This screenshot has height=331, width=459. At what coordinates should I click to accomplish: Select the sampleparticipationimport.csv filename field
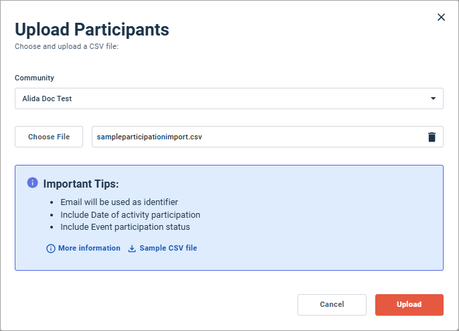(x=267, y=137)
